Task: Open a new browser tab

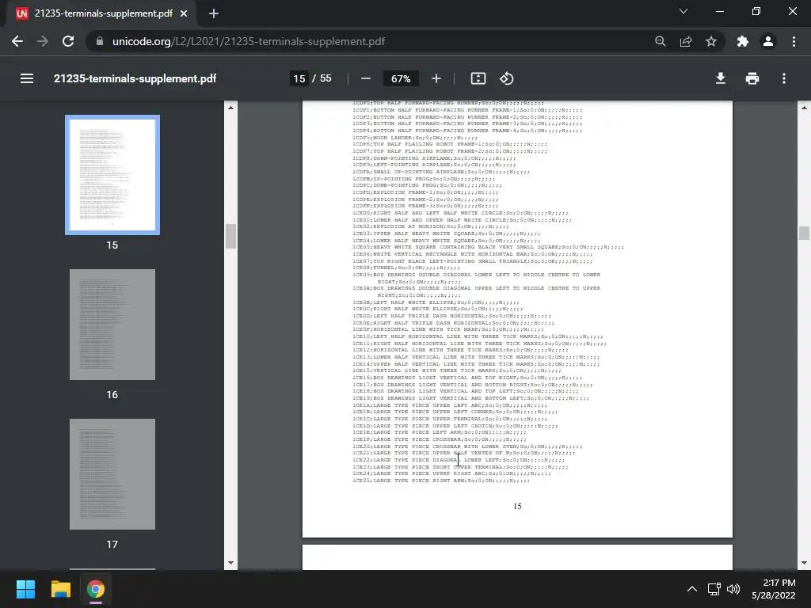Action: (x=214, y=13)
